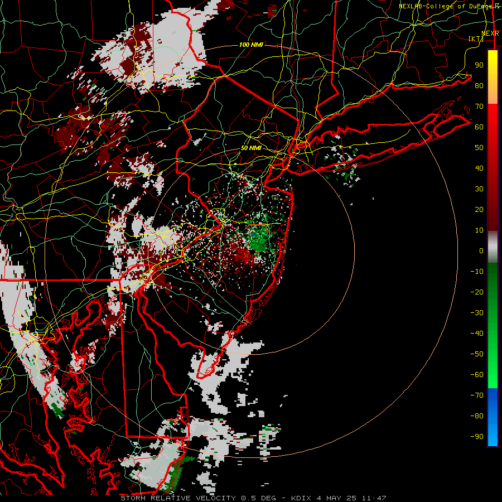Click the positive 30 value on velocity scale

(479, 189)
